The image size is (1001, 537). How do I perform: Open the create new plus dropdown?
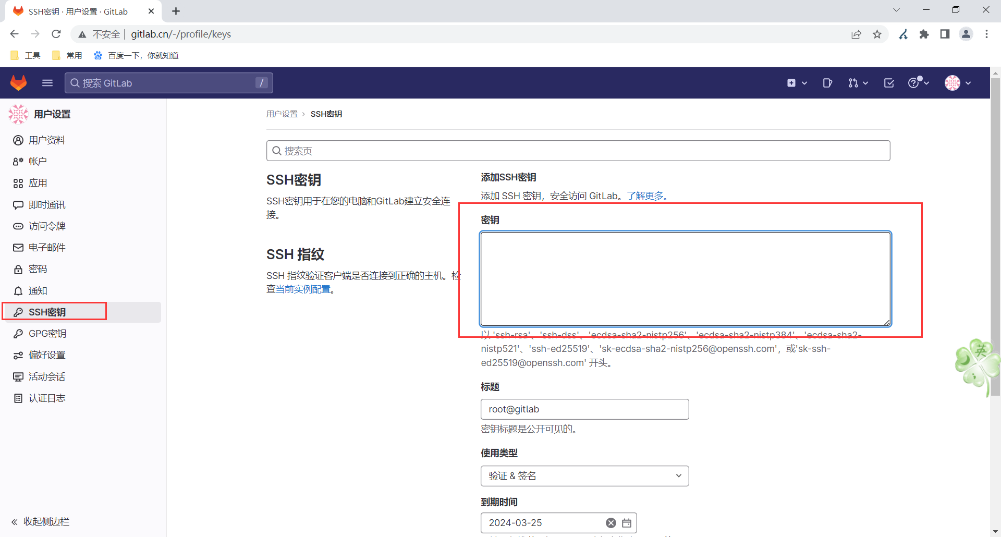(x=797, y=83)
